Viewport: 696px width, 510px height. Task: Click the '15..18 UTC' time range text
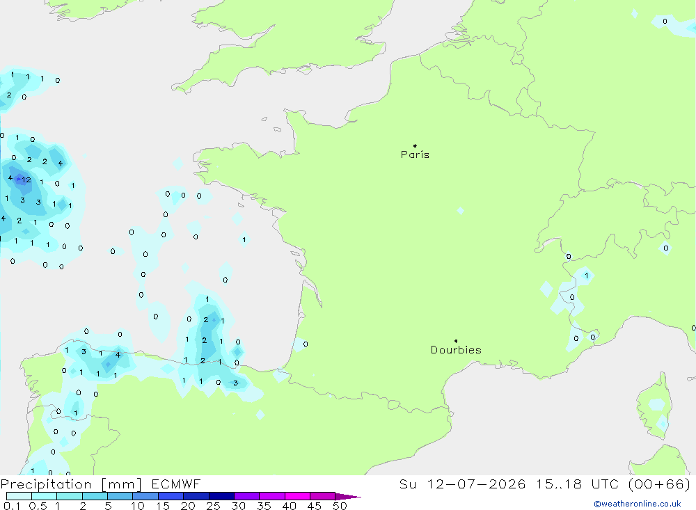coord(577,484)
